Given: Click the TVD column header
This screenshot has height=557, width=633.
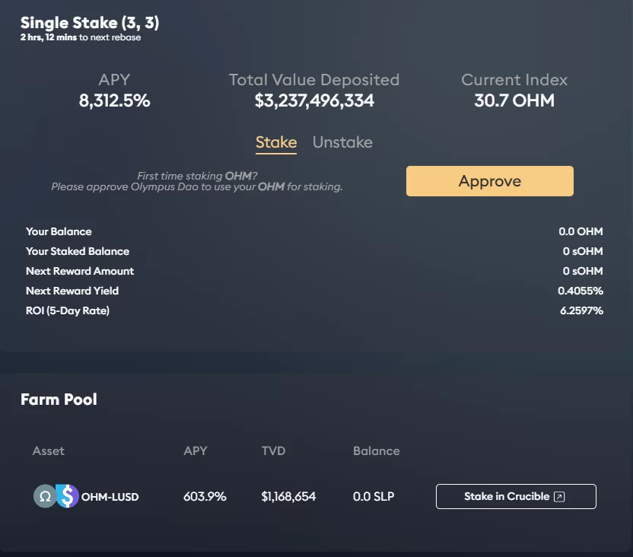Looking at the screenshot, I should tap(273, 451).
